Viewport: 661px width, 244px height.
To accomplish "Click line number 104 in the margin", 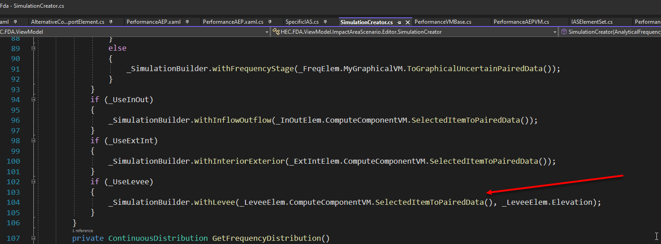I will coord(13,202).
